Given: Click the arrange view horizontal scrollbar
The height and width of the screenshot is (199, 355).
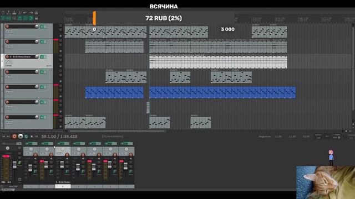Looking at the screenshot, I should (x=118, y=131).
